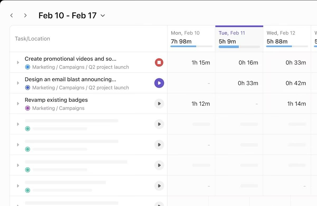Click Monday's time progress bar under 7h 98m
317x206 pixels.
click(x=191, y=46)
